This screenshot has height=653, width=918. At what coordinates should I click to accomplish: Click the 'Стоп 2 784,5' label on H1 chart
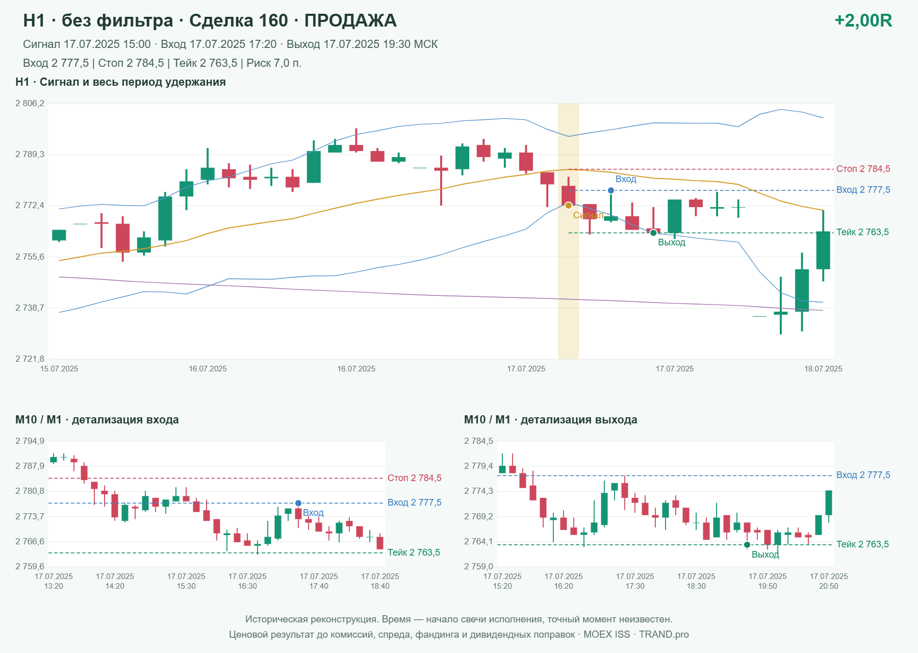tap(863, 169)
